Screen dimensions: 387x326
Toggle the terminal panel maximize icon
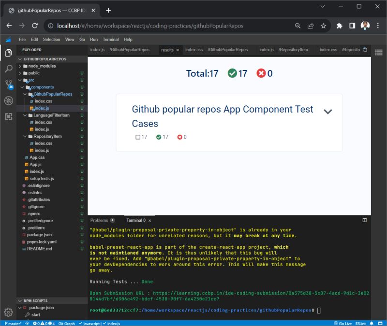(x=365, y=220)
